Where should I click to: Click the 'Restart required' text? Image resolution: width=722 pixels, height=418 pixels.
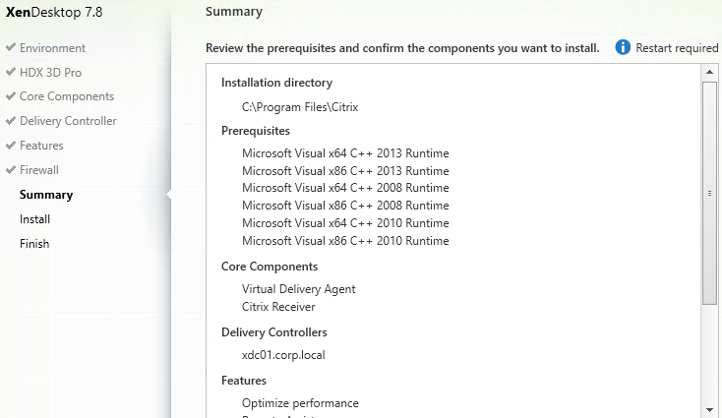click(x=677, y=48)
